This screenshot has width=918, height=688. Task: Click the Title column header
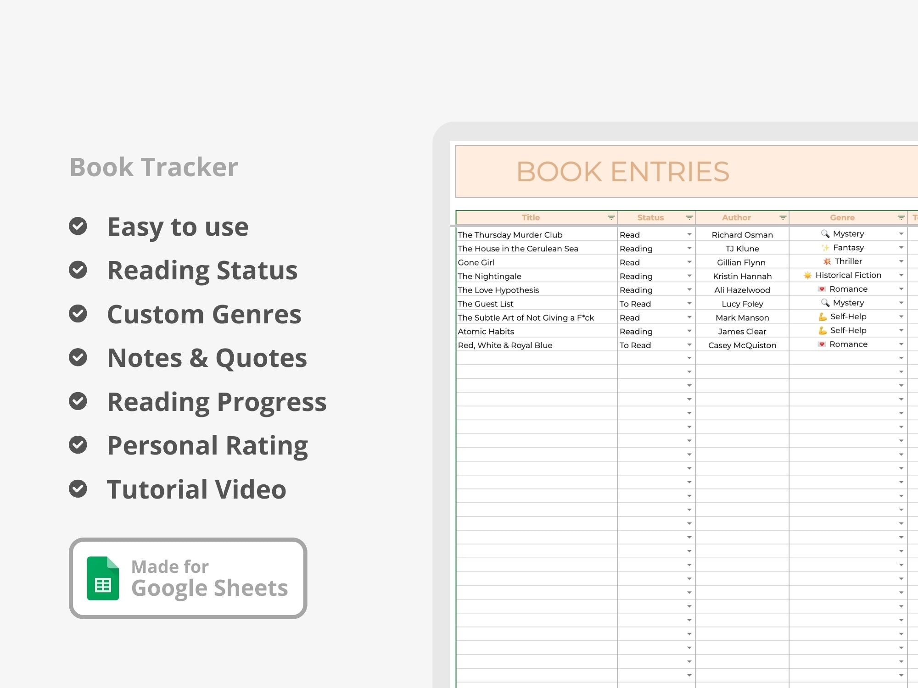[x=530, y=217]
